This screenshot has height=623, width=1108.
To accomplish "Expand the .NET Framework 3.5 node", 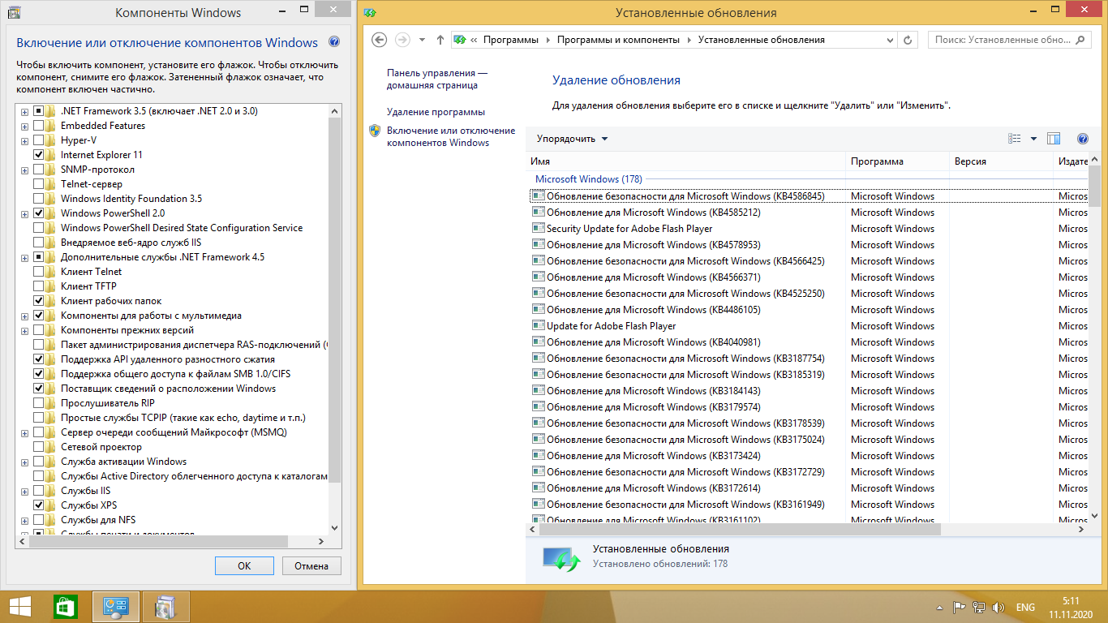I will click(x=25, y=111).
